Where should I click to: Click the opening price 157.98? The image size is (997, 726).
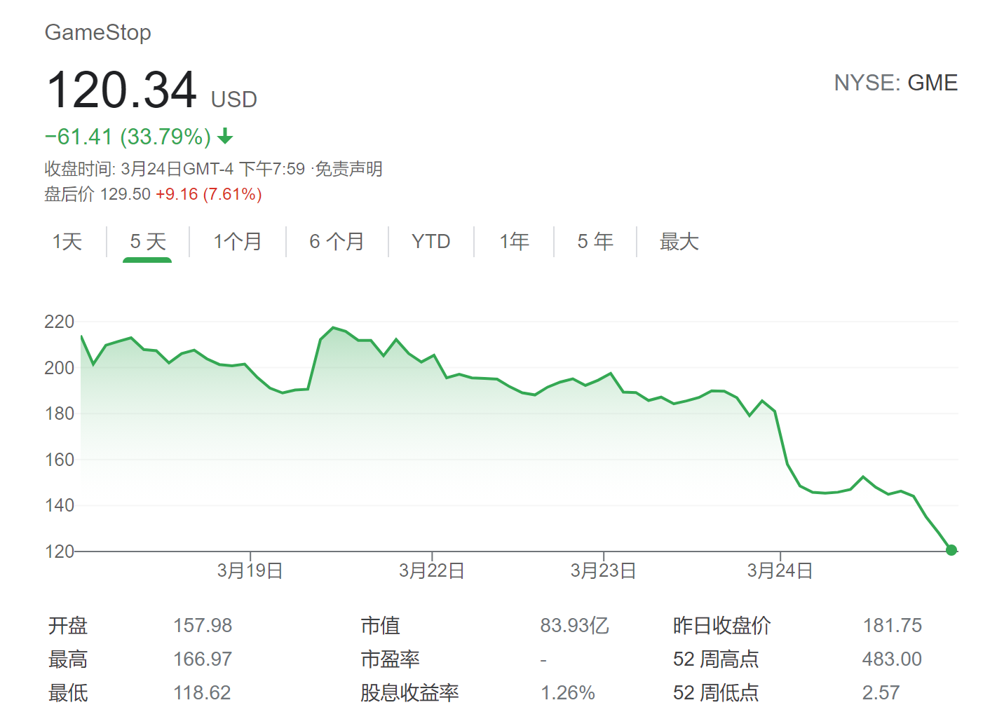(203, 625)
